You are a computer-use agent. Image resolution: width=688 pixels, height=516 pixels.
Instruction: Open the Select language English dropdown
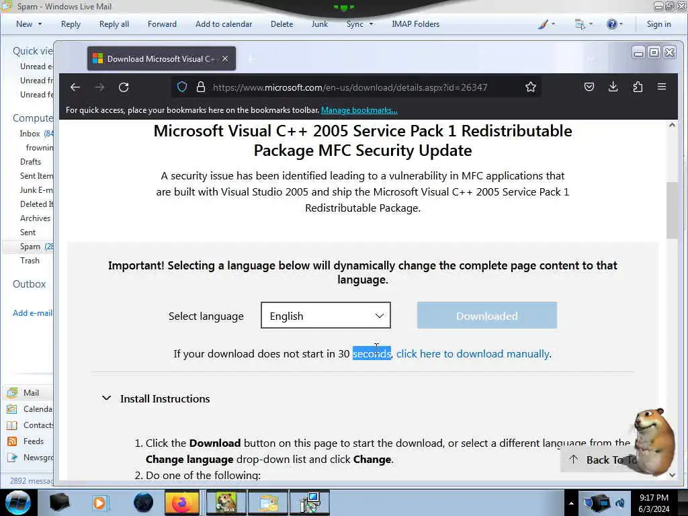click(x=326, y=315)
